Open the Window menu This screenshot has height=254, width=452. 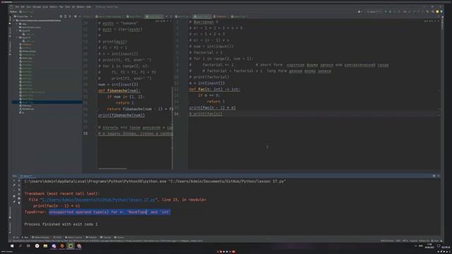(81, 7)
